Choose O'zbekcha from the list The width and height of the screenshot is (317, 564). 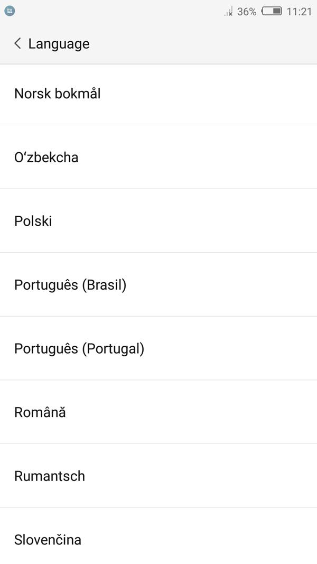[x=158, y=157]
